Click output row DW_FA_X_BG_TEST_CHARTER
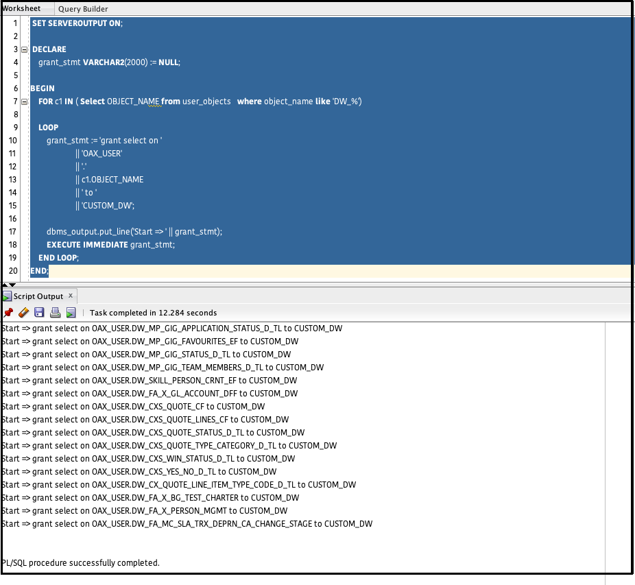635x585 pixels. 150,497
